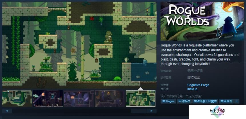This screenshot has height=119, width=246.
Task: Click the main jungle ruins screenshot
Action: [x=79, y=45]
